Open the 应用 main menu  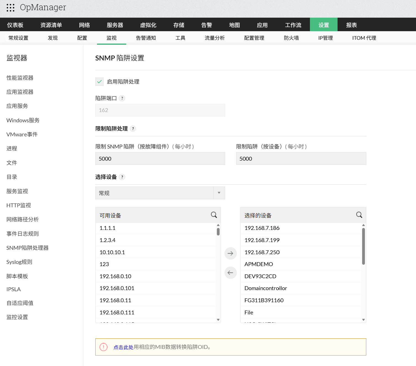pyautogui.click(x=262, y=25)
